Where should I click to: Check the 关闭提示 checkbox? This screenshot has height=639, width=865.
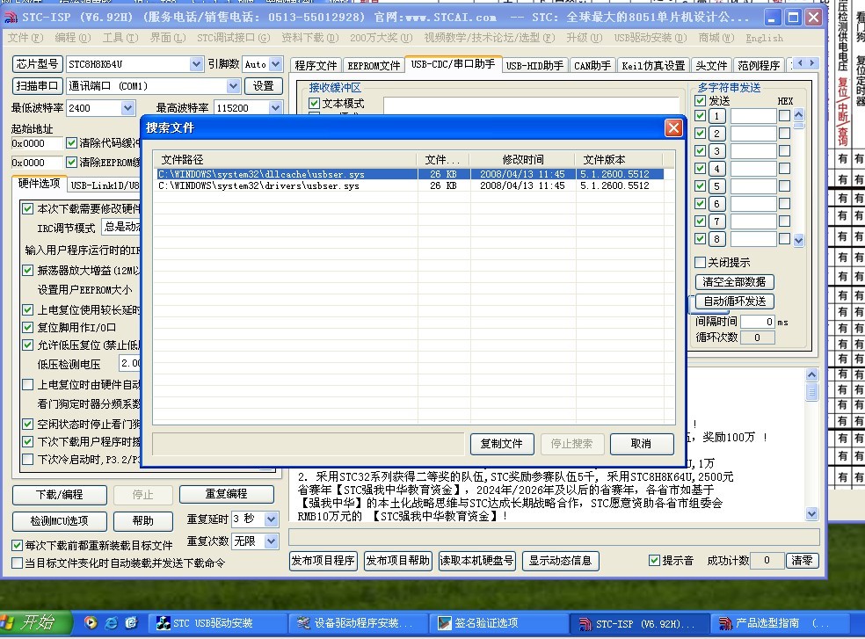tap(700, 262)
